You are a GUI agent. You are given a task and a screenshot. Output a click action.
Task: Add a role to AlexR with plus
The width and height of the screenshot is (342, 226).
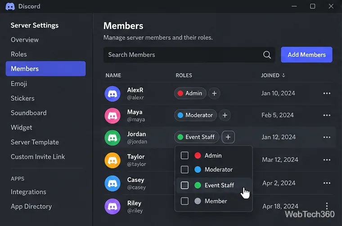click(214, 93)
